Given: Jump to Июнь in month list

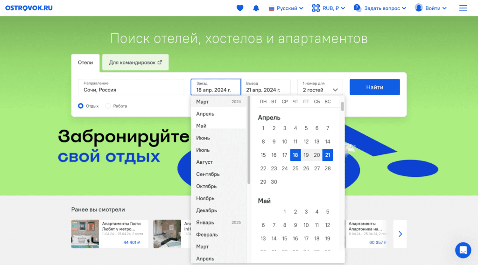Looking at the screenshot, I should pyautogui.click(x=218, y=138).
